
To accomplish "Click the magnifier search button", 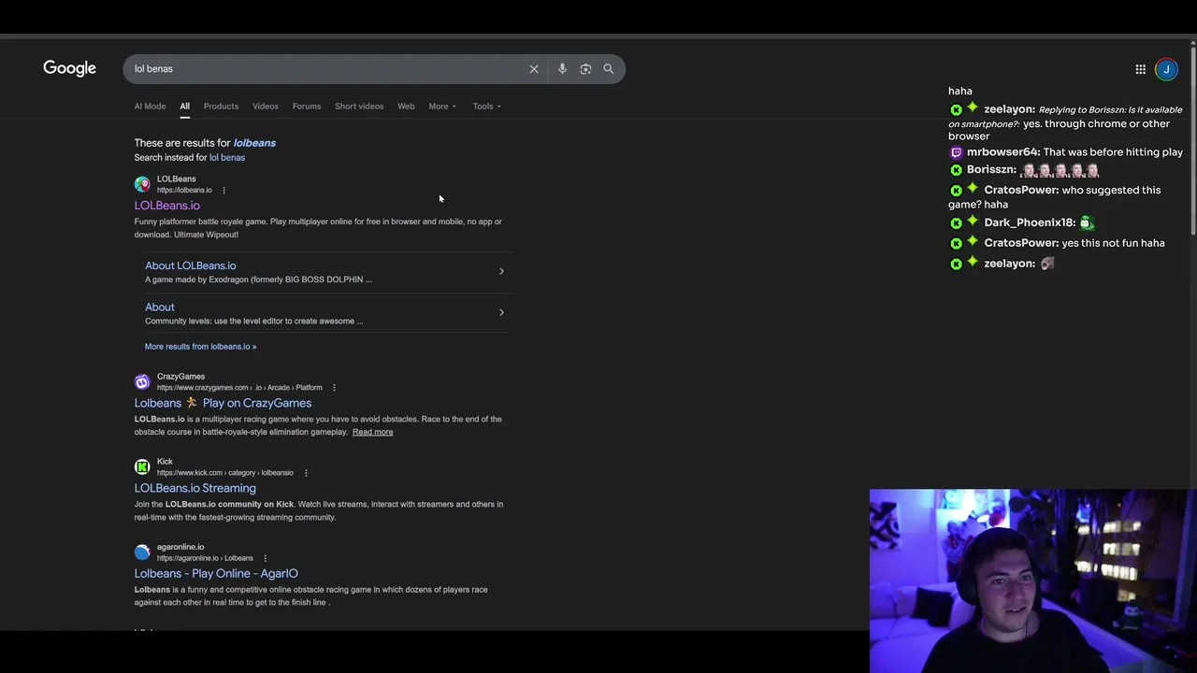I will tap(609, 69).
